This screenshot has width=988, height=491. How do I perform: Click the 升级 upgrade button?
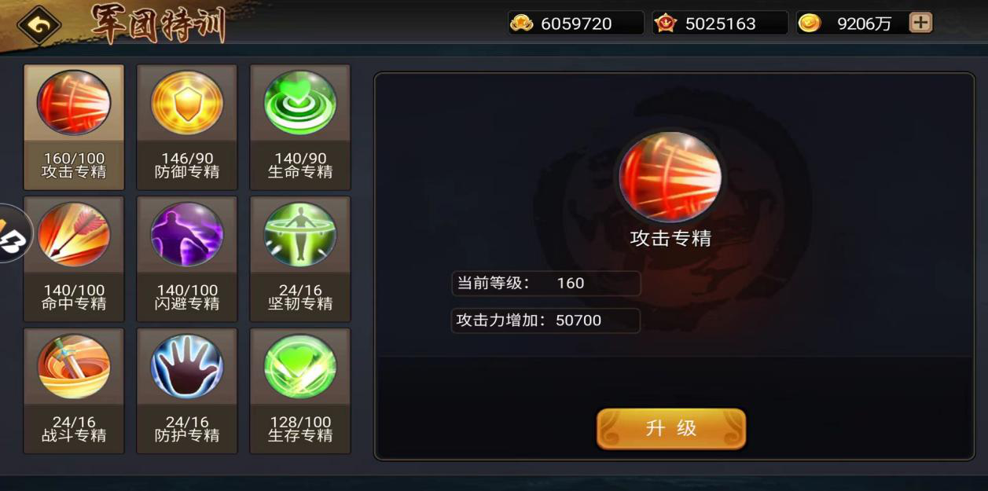click(671, 429)
